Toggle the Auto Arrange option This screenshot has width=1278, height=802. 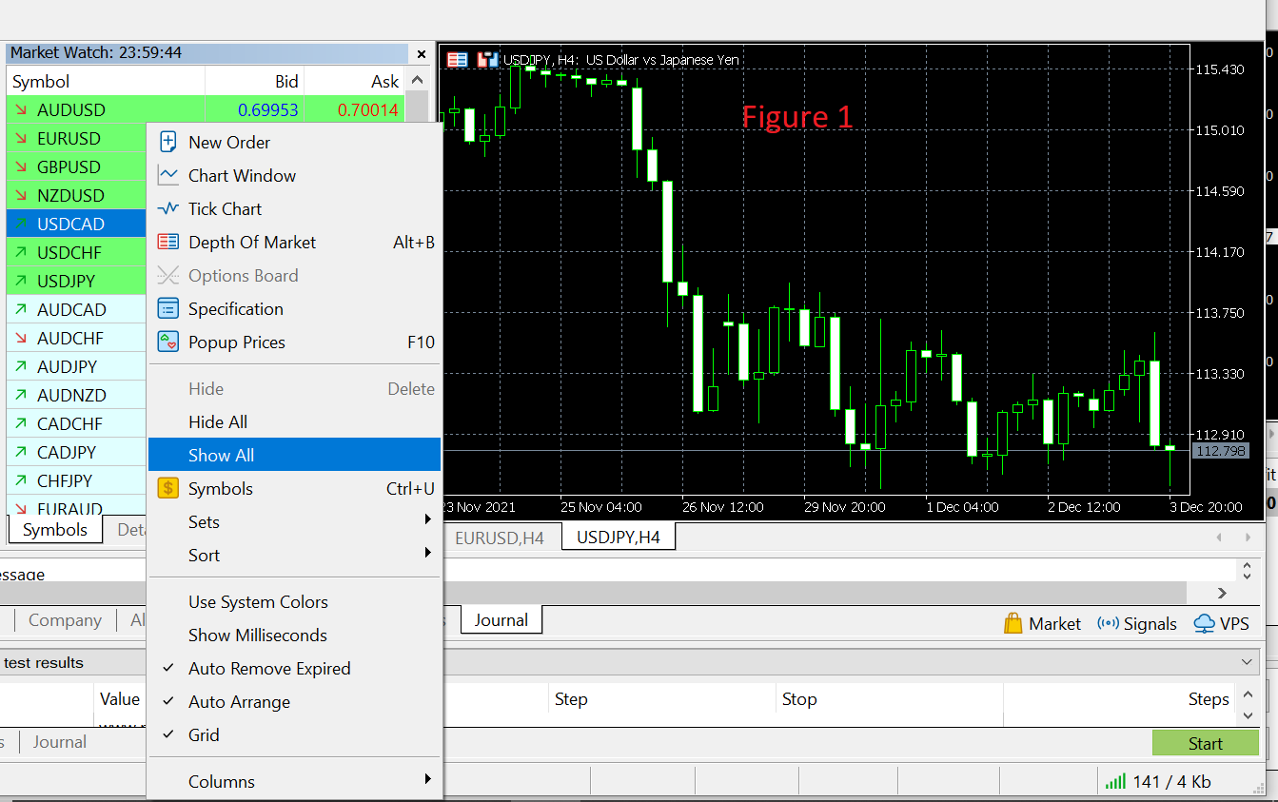pos(239,702)
